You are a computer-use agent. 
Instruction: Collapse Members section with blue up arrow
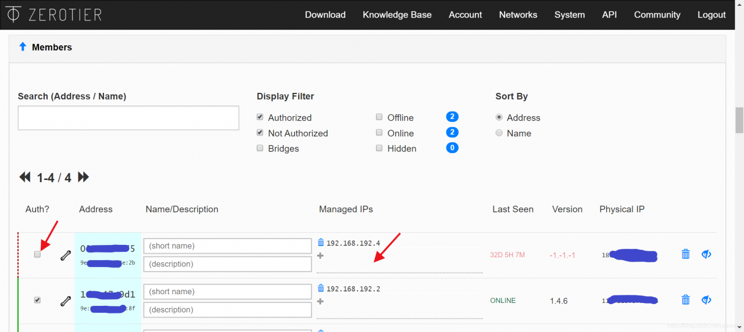(x=23, y=46)
